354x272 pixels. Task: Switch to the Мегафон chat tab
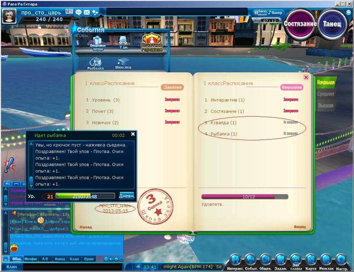coord(31,259)
